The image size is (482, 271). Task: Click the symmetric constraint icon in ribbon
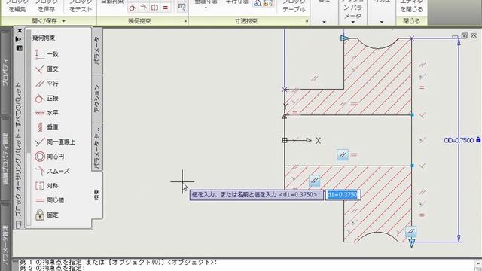coord(154,8)
